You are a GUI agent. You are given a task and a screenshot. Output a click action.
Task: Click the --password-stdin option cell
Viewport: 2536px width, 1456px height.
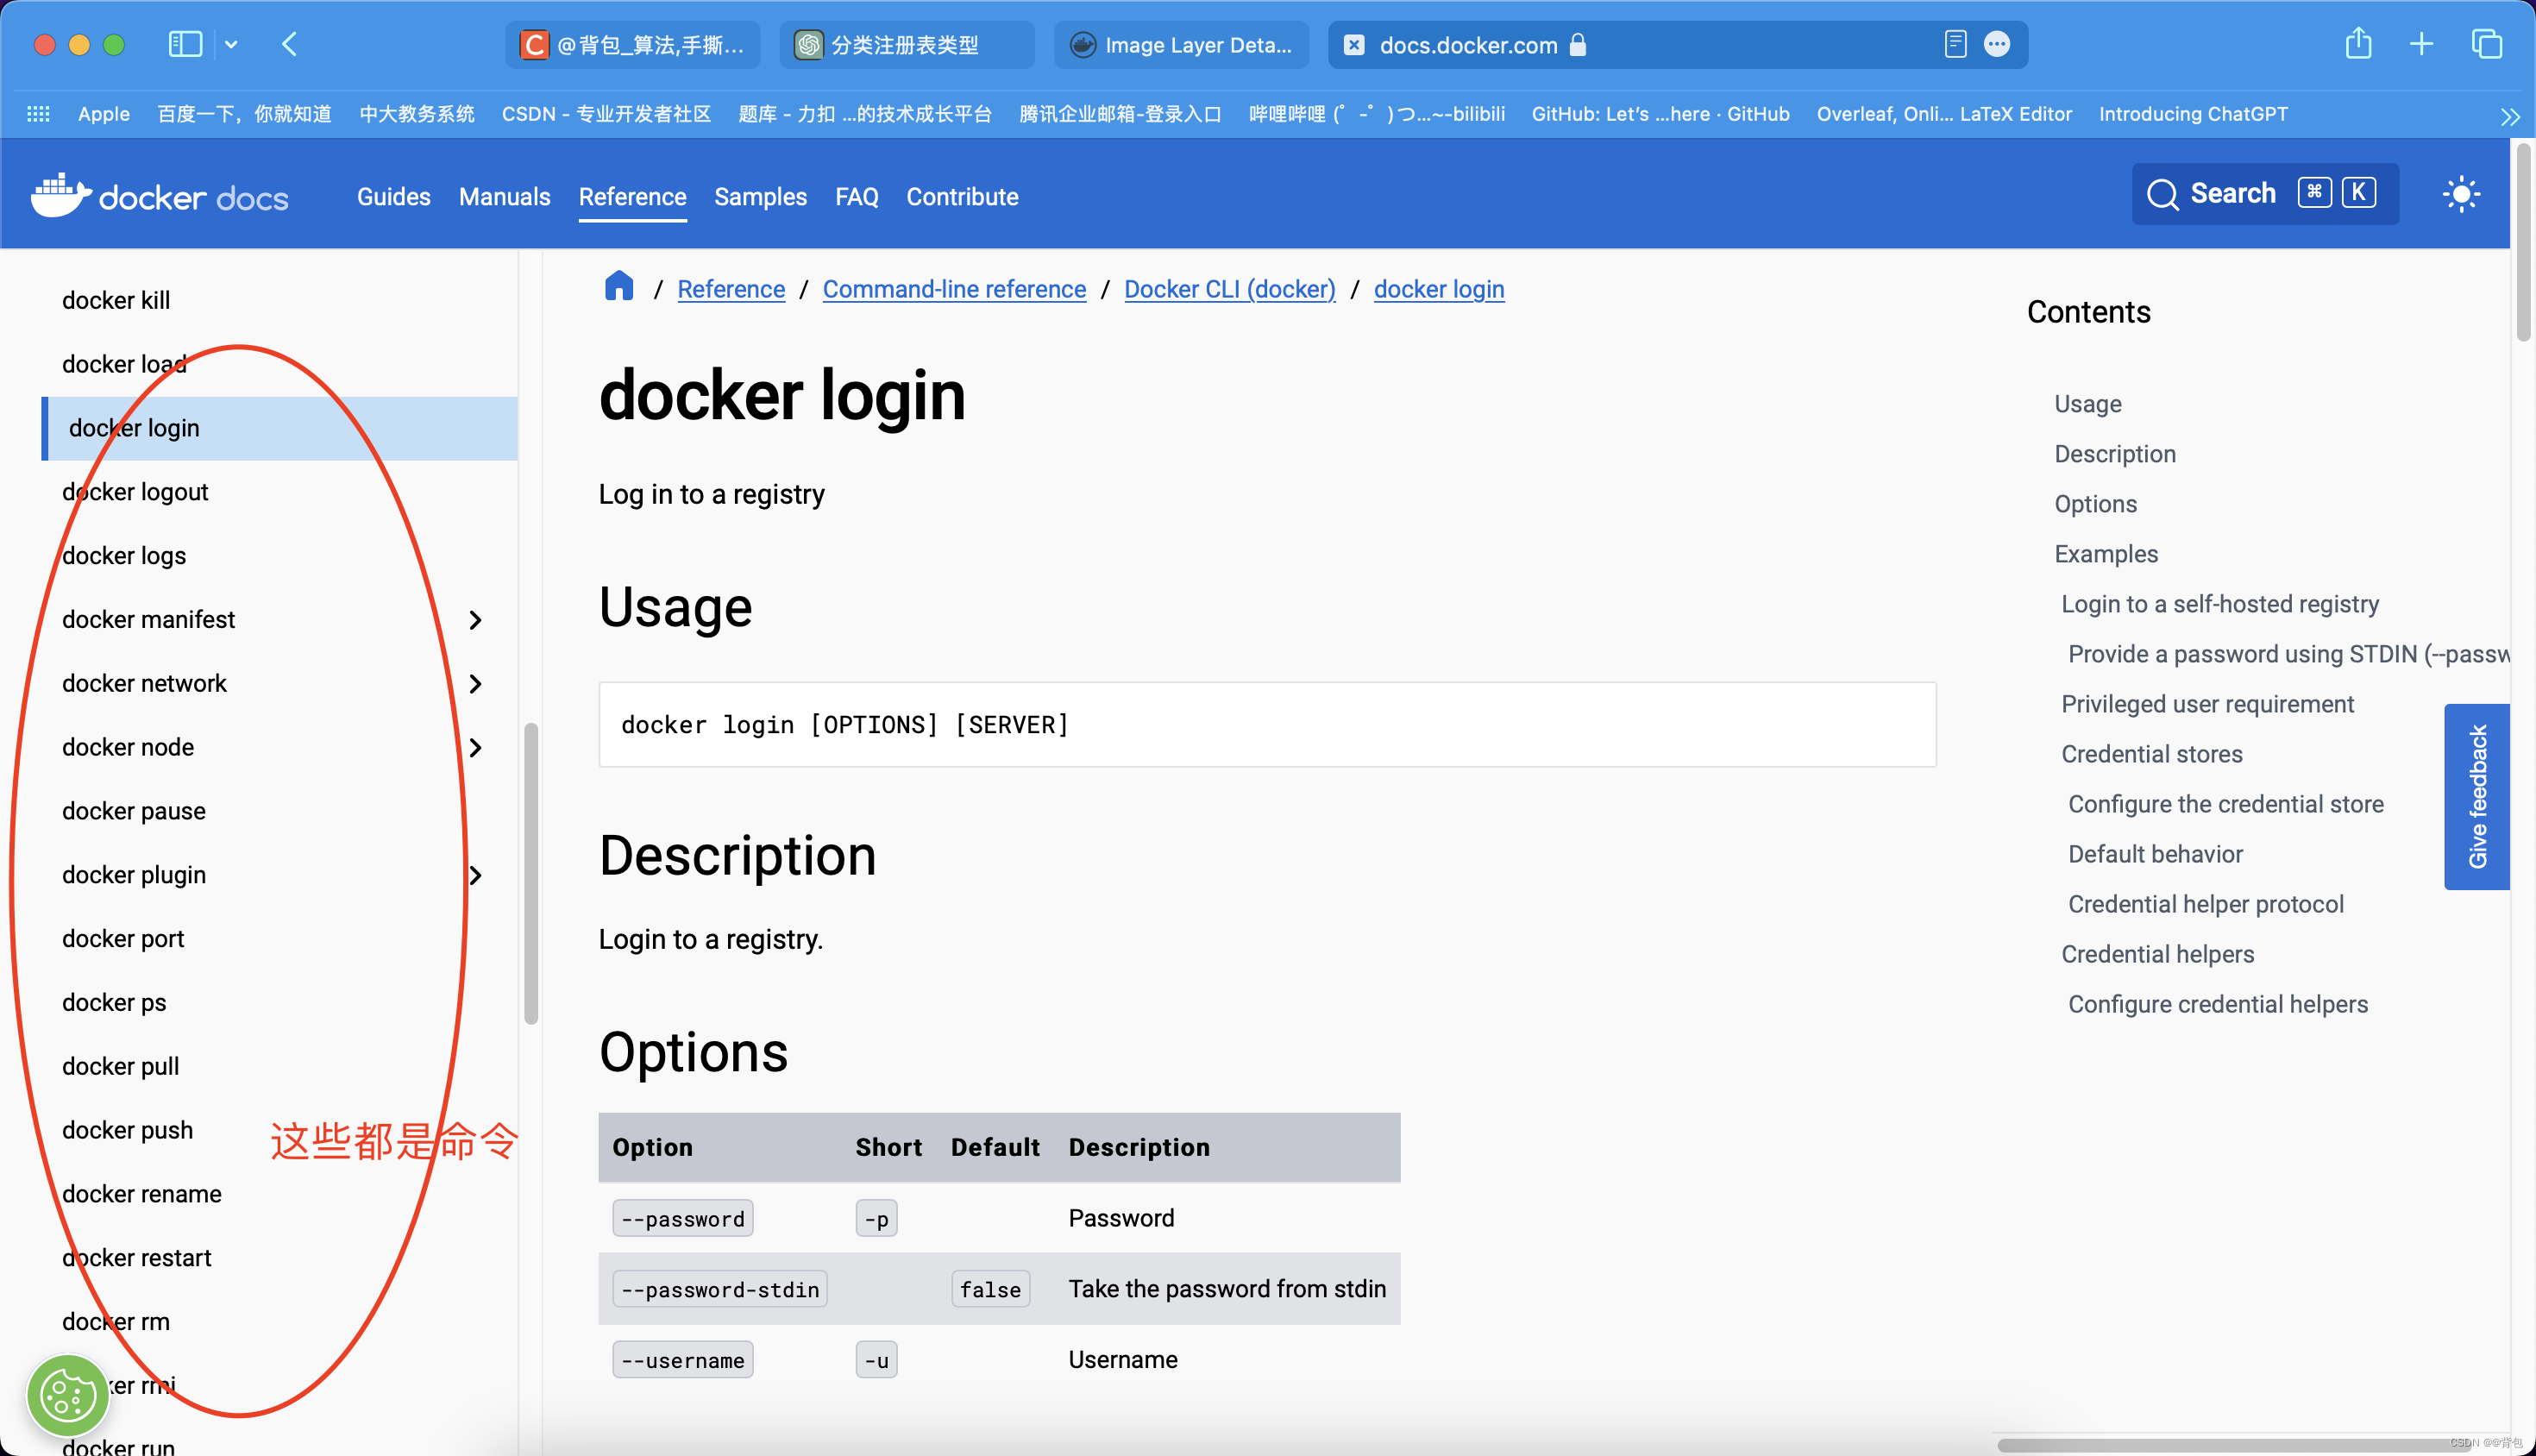(719, 1290)
